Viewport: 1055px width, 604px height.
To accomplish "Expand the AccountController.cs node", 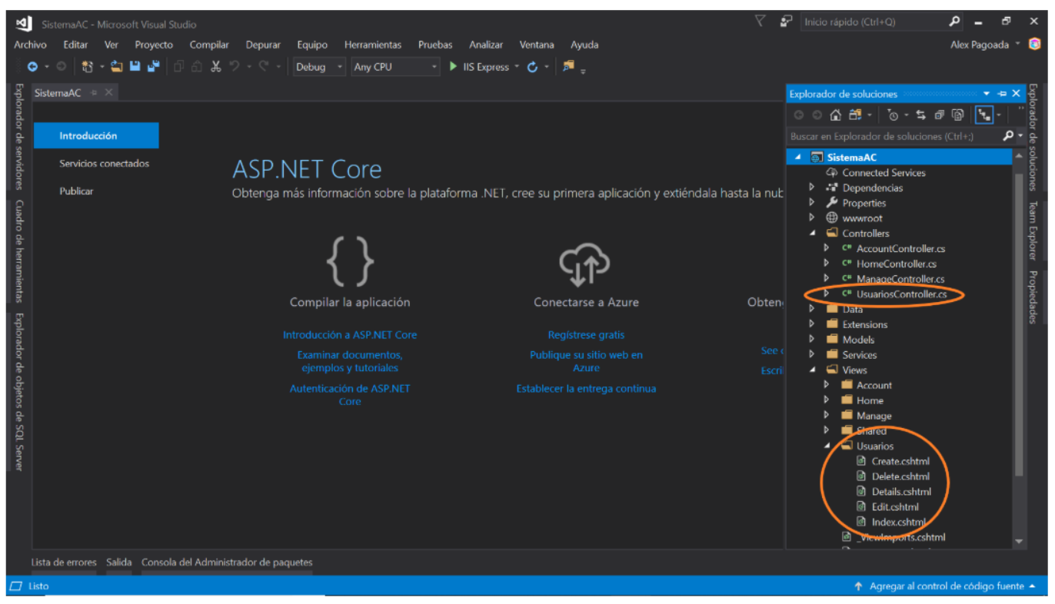I will (x=827, y=248).
